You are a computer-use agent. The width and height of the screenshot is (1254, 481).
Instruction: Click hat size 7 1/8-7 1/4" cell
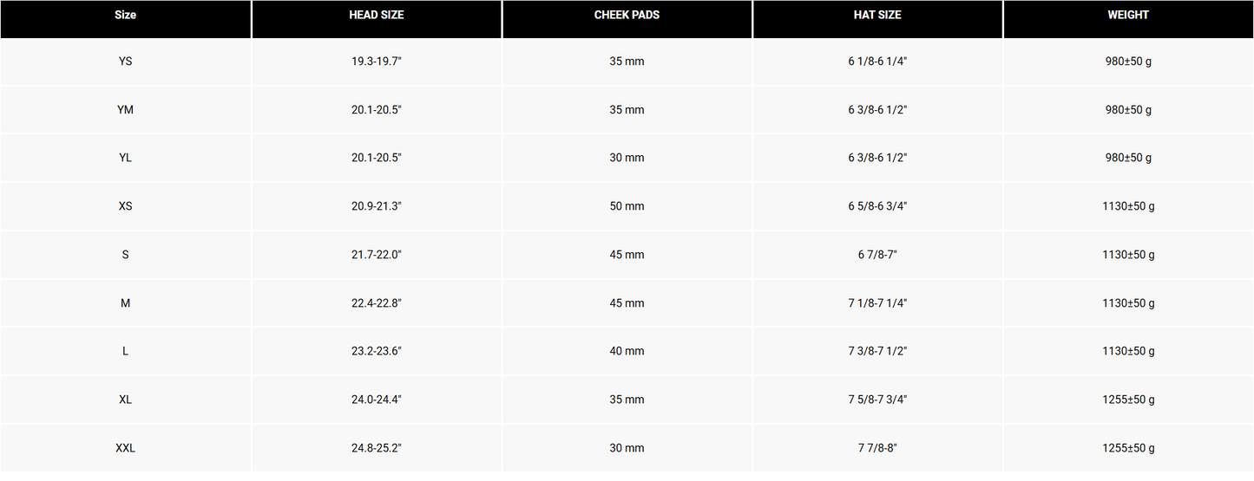click(876, 303)
